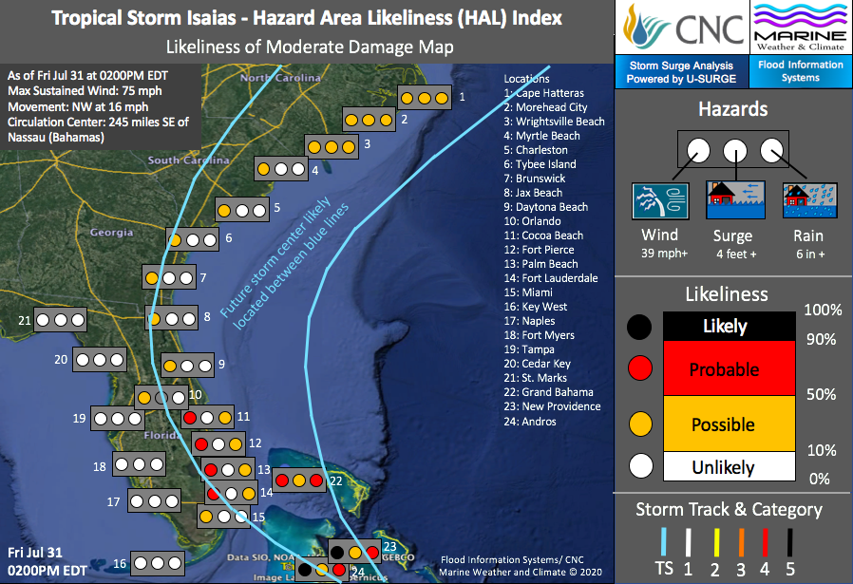Click hazard indicator box for location 6
The image size is (853, 584).
(x=193, y=239)
